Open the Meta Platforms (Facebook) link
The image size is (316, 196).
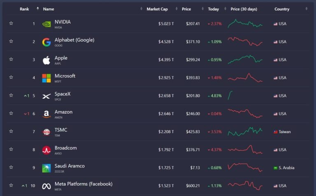(84, 184)
